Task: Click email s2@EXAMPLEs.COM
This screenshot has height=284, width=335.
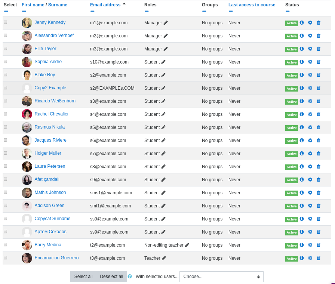Action: [x=112, y=88]
